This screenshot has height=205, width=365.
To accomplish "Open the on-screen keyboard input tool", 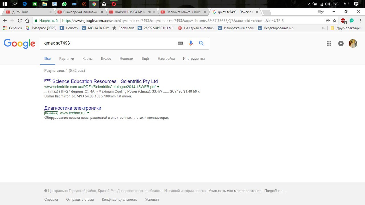I will point(180,43).
